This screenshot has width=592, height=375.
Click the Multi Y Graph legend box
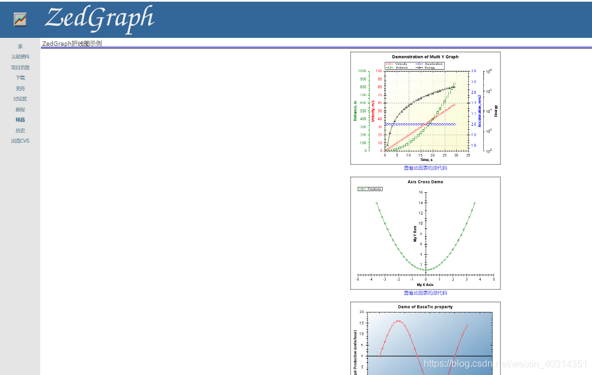click(x=415, y=66)
